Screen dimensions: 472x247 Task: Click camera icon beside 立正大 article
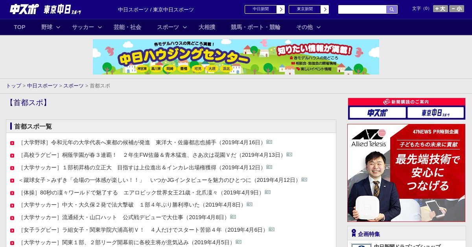(x=269, y=167)
